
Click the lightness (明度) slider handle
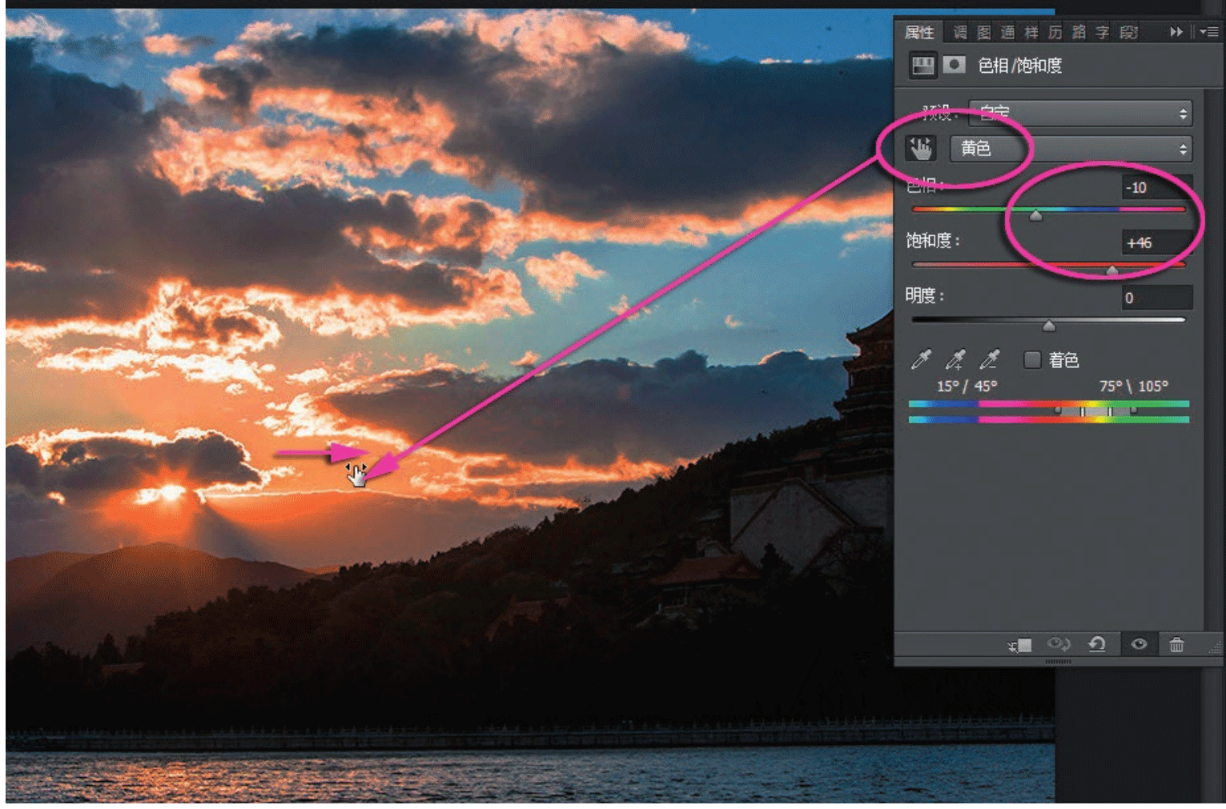[1049, 326]
